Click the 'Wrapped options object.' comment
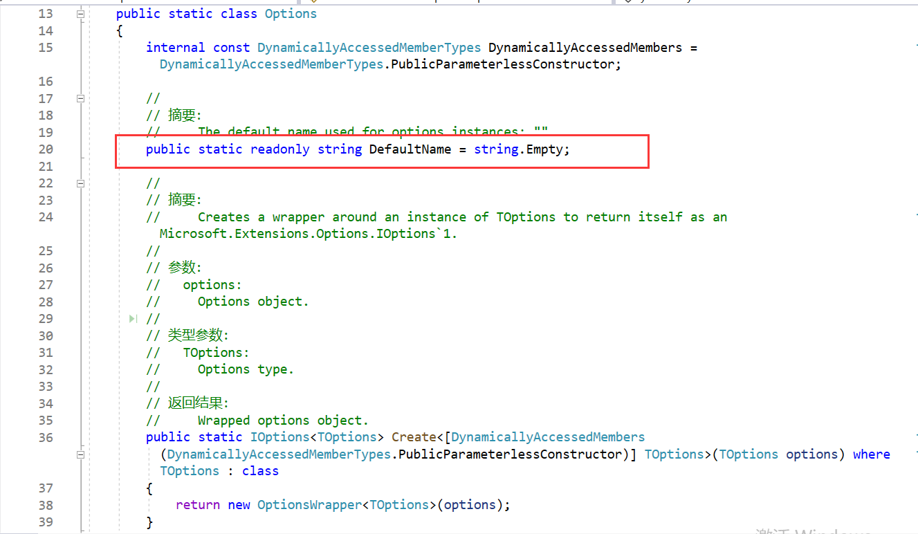Screen dimensions: 918x534 (283, 421)
